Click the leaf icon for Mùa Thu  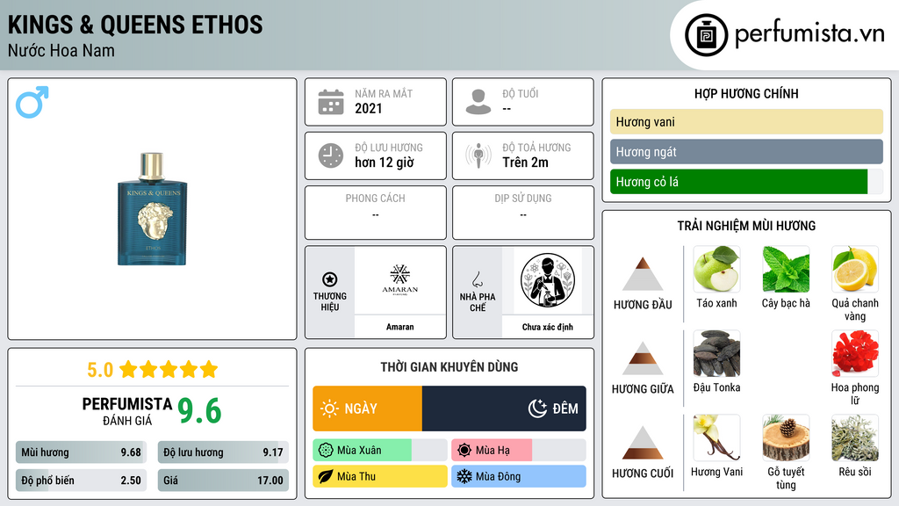(326, 476)
